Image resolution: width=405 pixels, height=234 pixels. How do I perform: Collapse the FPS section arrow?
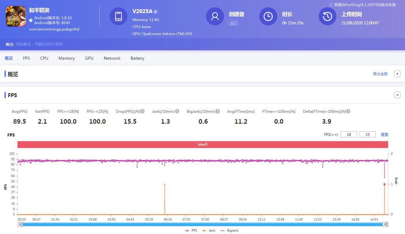click(x=397, y=95)
